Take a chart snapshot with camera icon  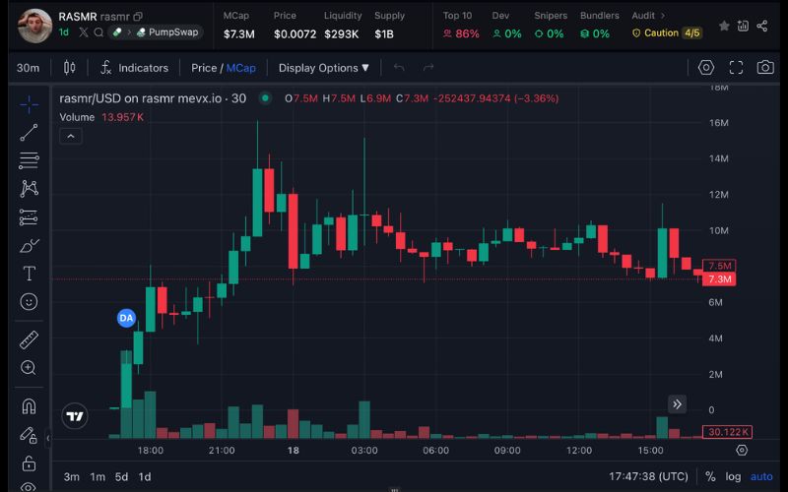[765, 67]
